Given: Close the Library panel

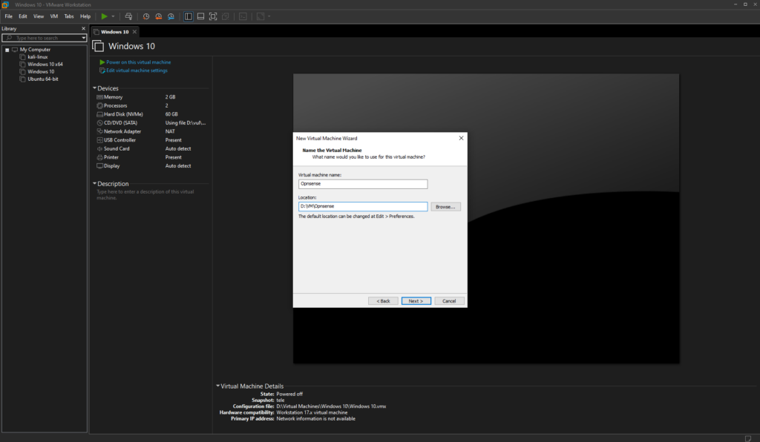Looking at the screenshot, I should (x=83, y=29).
